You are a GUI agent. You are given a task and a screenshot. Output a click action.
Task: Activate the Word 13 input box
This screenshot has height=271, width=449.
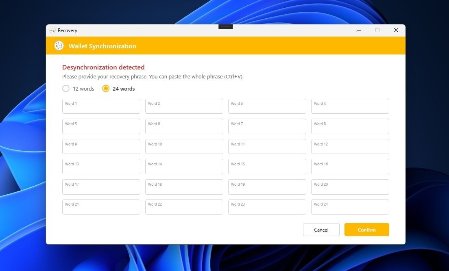pyautogui.click(x=101, y=167)
